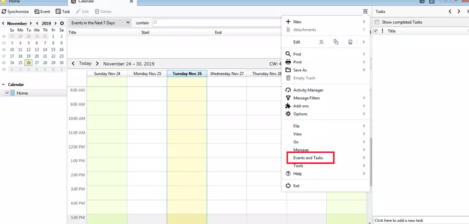
Task: Collapse the Calendar list section
Action: (3, 84)
